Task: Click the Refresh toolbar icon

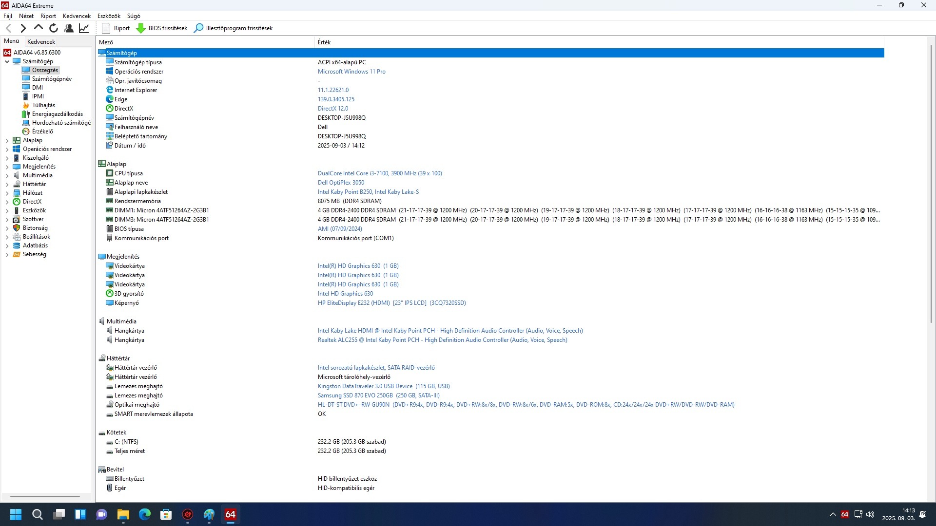Action: tap(54, 28)
